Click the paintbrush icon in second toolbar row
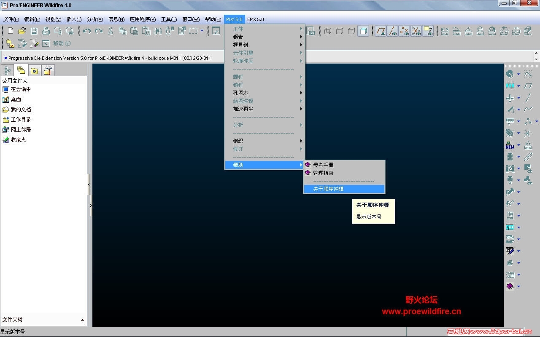Viewport: 540px width, 337px height. 34,43
